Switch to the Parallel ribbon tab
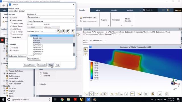This screenshot has width=182, height=102. [114, 10]
